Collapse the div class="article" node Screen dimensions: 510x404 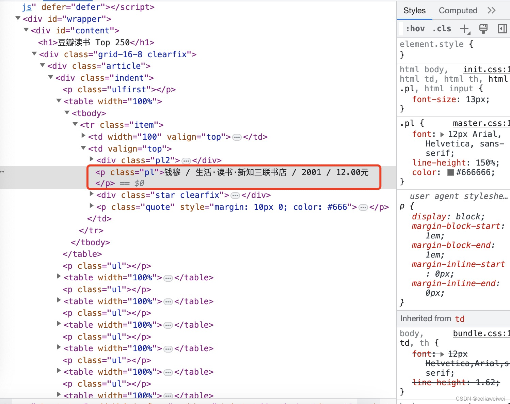coord(43,65)
